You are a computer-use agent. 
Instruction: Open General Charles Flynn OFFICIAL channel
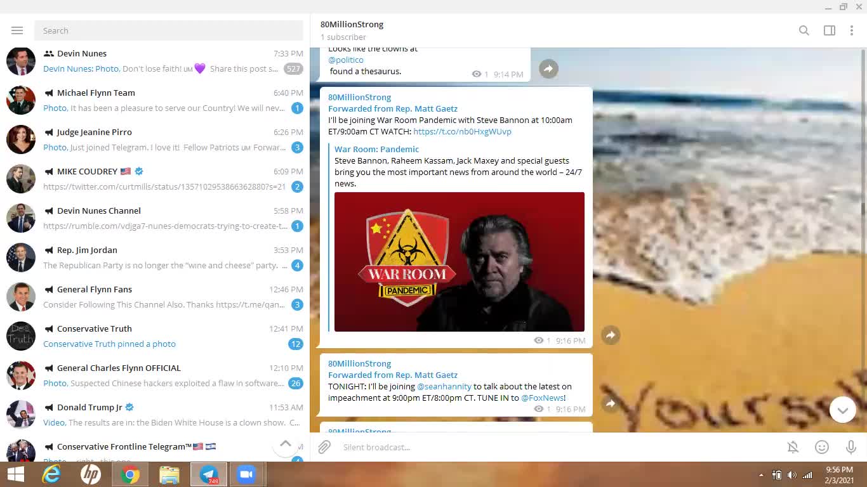(155, 375)
